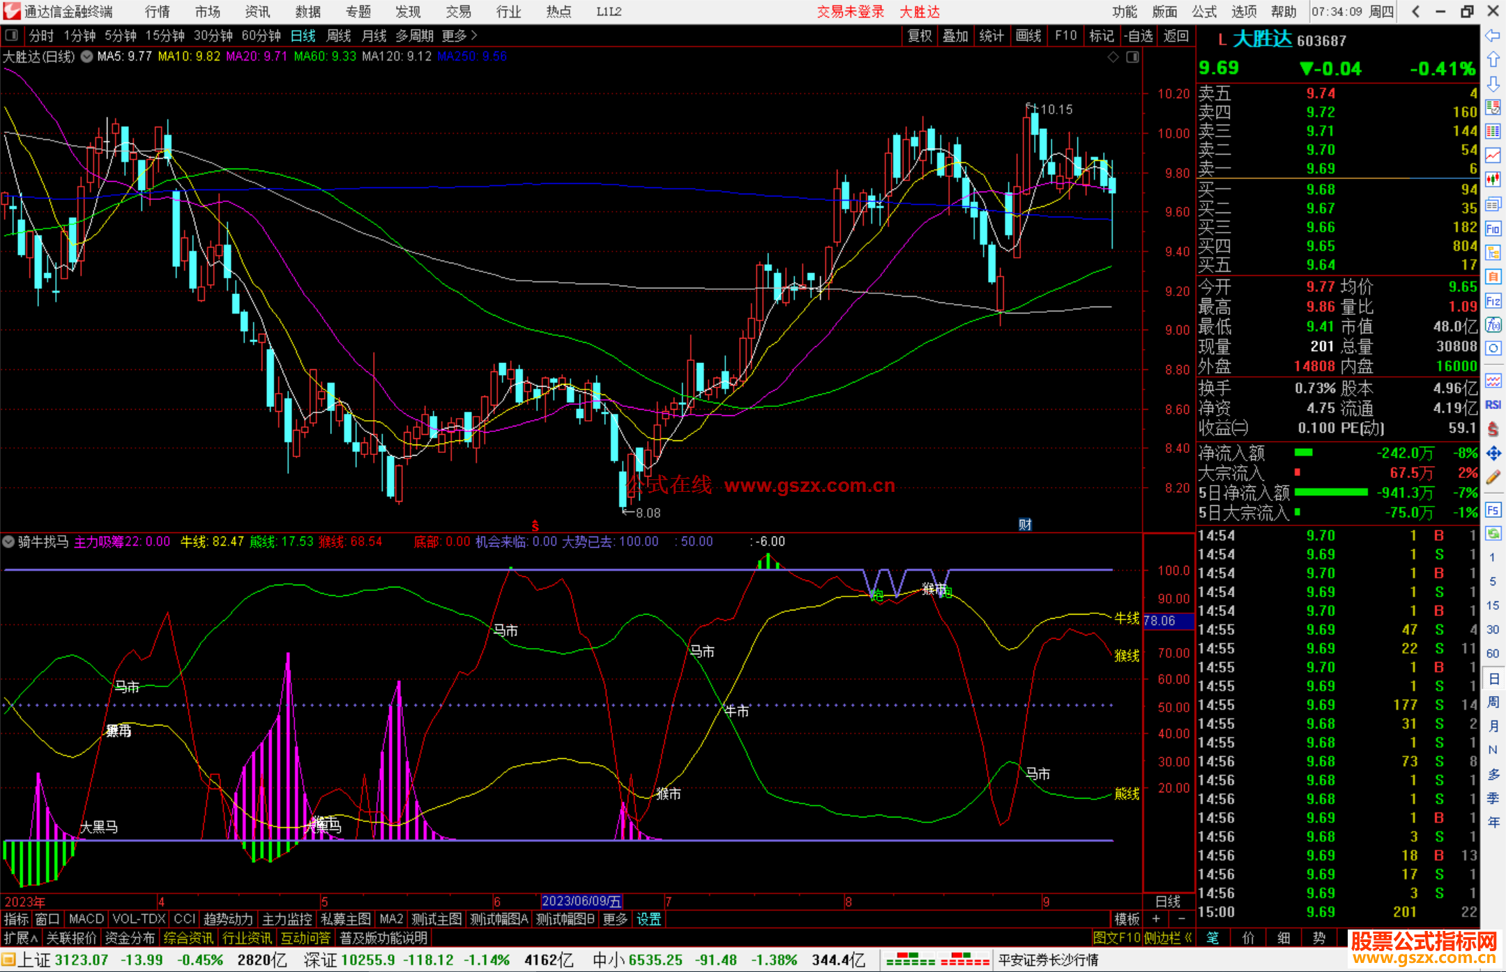Image resolution: width=1506 pixels, height=972 pixels.
Task: Click the chart zoom-in plus button
Action: point(1156,919)
